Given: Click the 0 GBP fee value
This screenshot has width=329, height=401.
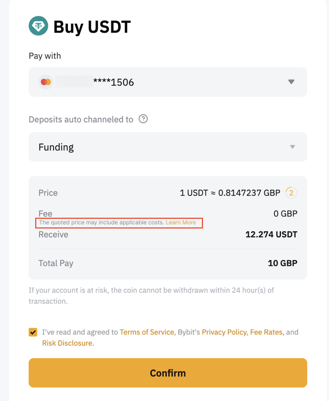Looking at the screenshot, I should 285,214.
